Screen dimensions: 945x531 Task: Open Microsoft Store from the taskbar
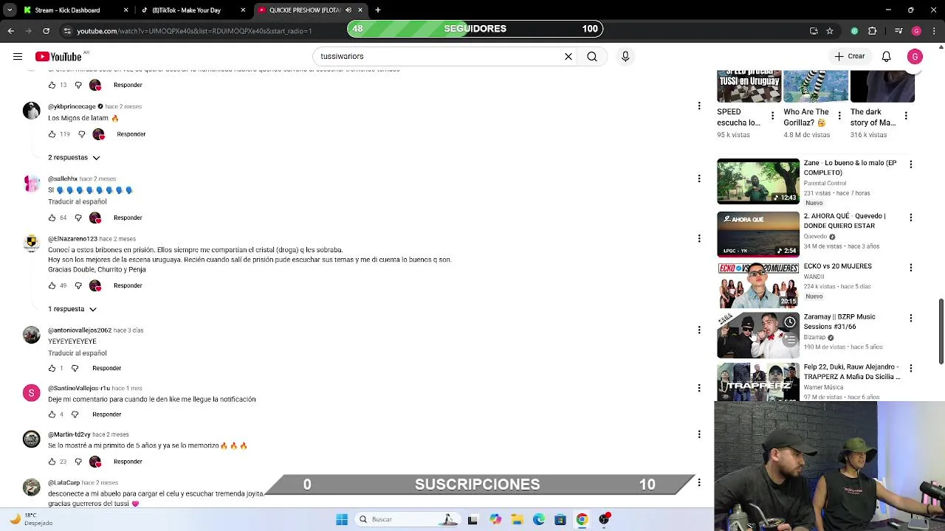coord(560,519)
